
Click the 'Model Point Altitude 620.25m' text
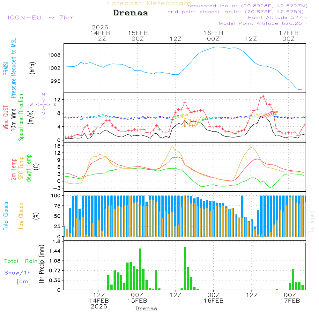click(x=263, y=23)
